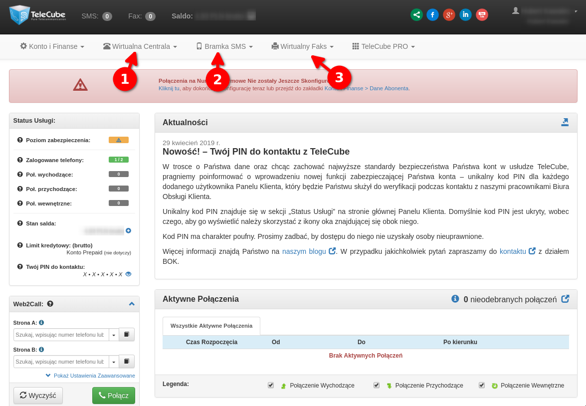
Task: Click the green share icon in header
Action: tap(416, 15)
